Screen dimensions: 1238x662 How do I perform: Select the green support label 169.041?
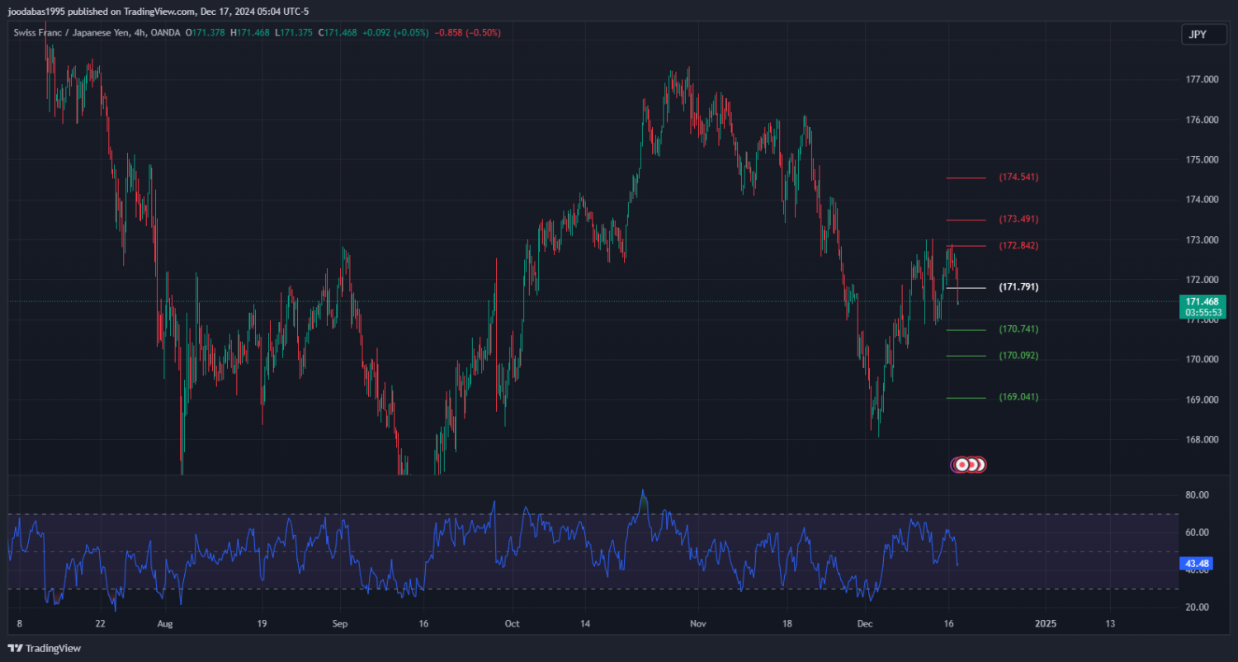(x=1018, y=397)
